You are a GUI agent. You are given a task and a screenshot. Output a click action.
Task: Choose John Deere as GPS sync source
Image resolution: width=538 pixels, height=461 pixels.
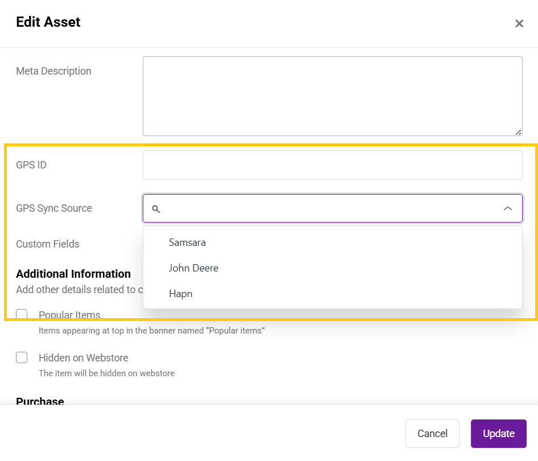(193, 268)
